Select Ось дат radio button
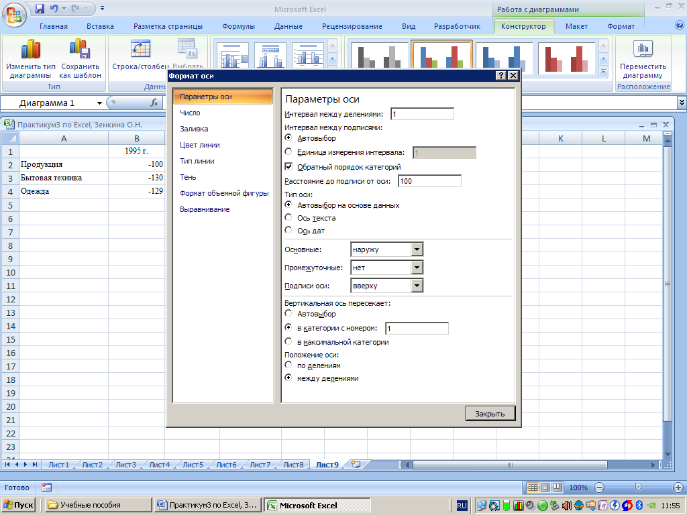Image resolution: width=687 pixels, height=515 pixels. tap(288, 230)
